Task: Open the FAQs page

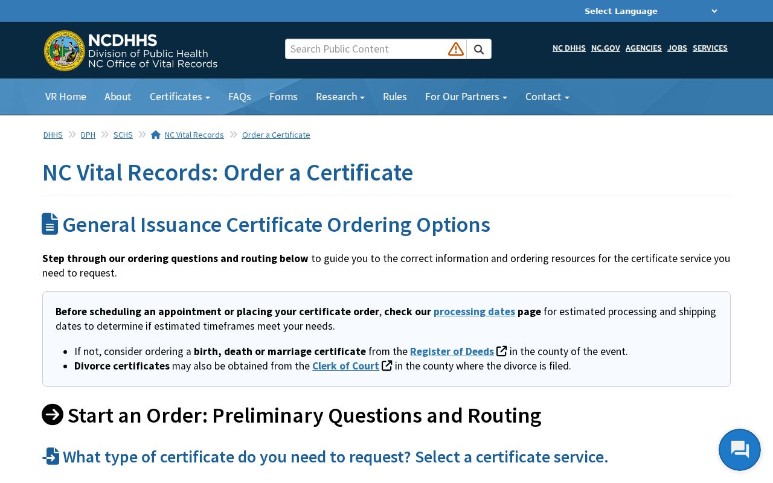Action: [x=240, y=97]
